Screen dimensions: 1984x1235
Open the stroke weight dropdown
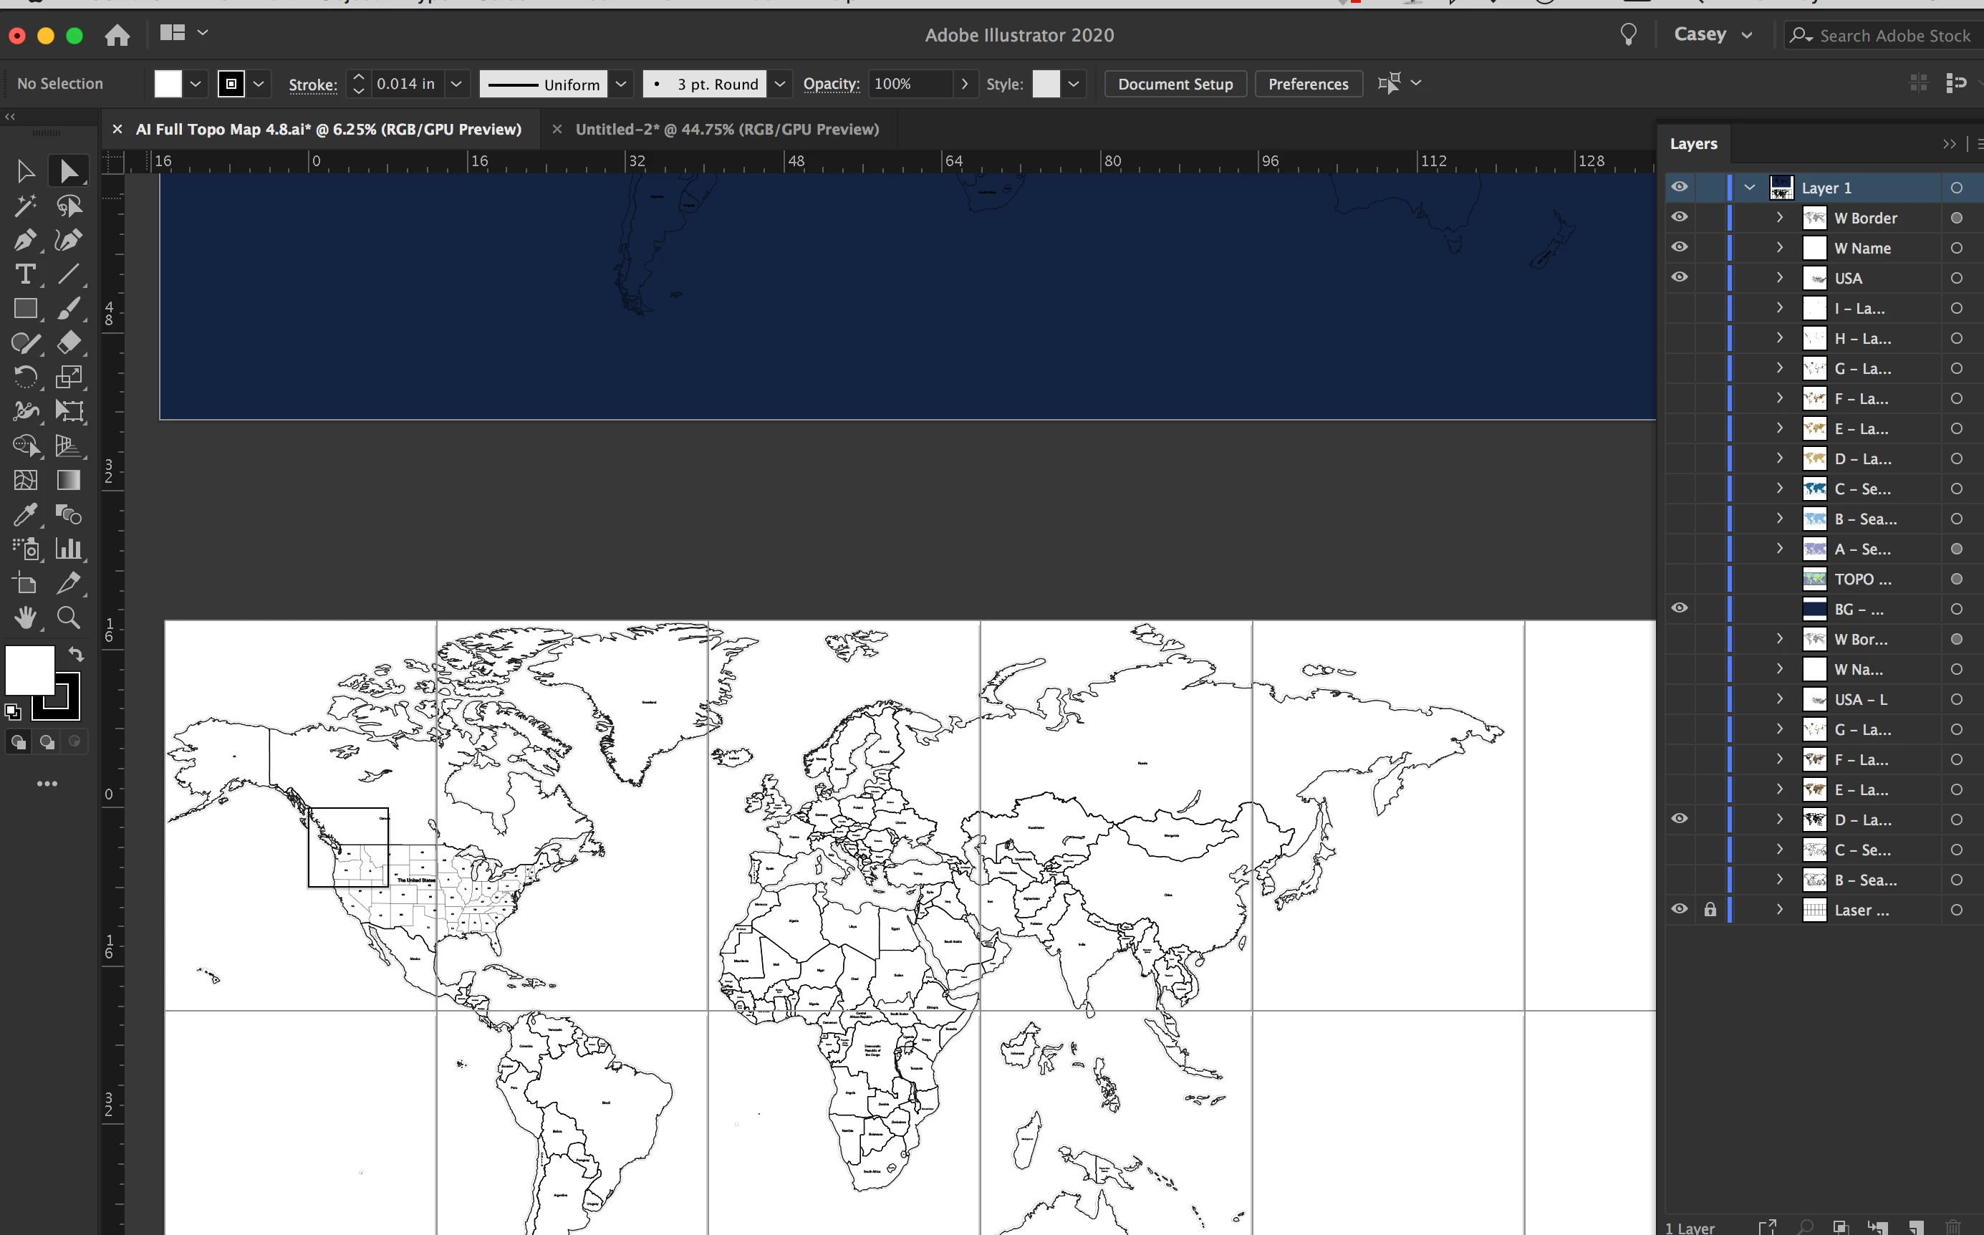(x=456, y=84)
